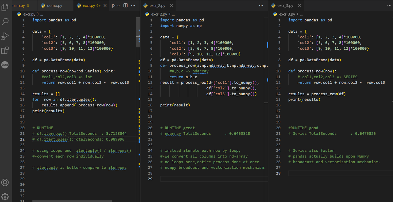Run the Python file with the play button
Image resolution: width=393 pixels, height=202 pixels.
[x=114, y=6]
